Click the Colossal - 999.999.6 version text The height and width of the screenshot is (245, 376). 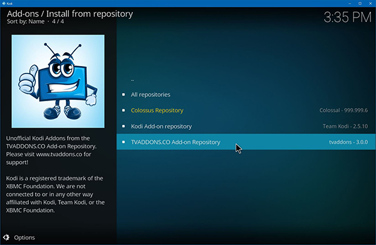point(343,111)
